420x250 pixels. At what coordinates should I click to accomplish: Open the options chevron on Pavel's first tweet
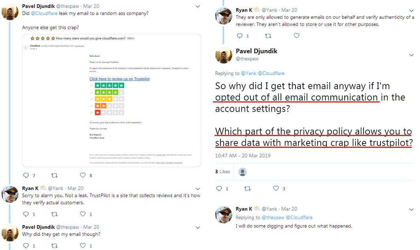(x=198, y=6)
